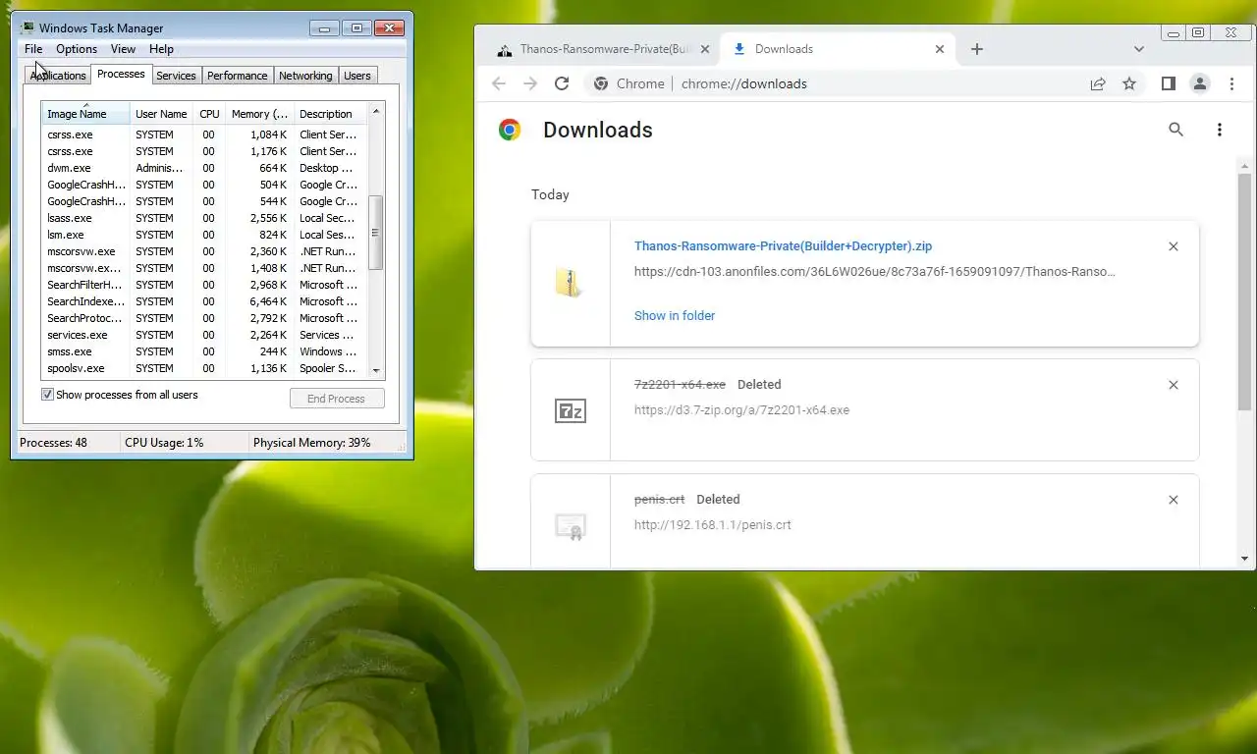Search downloads with the magnifier icon
The height and width of the screenshot is (754, 1257).
coord(1175,130)
